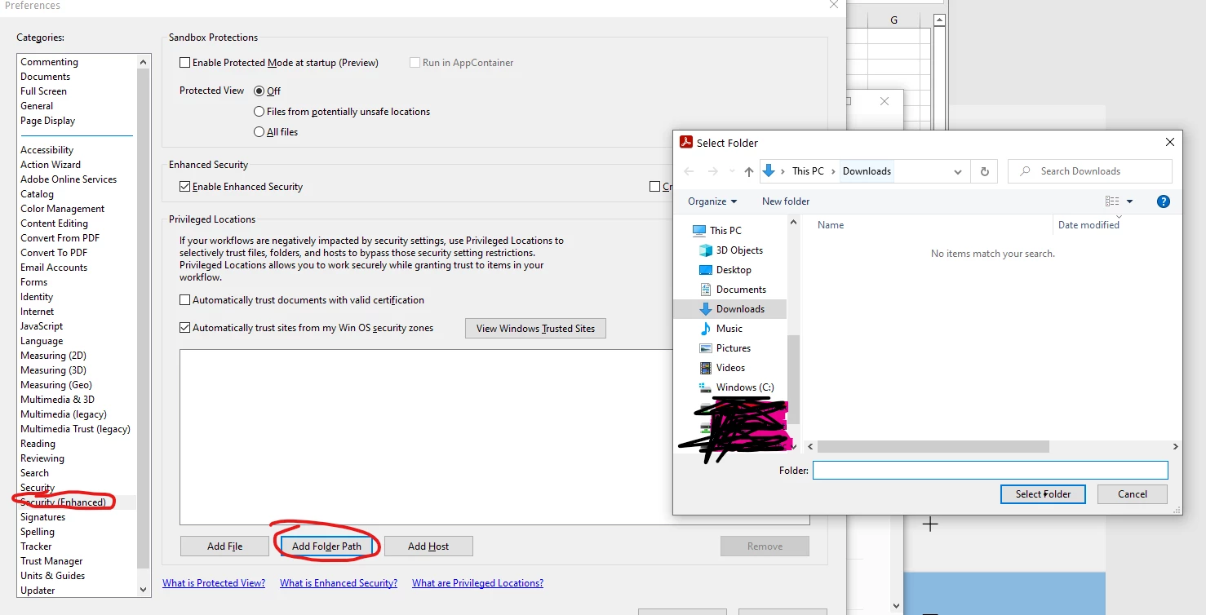
Task: Select Signatures category
Action: 42,517
